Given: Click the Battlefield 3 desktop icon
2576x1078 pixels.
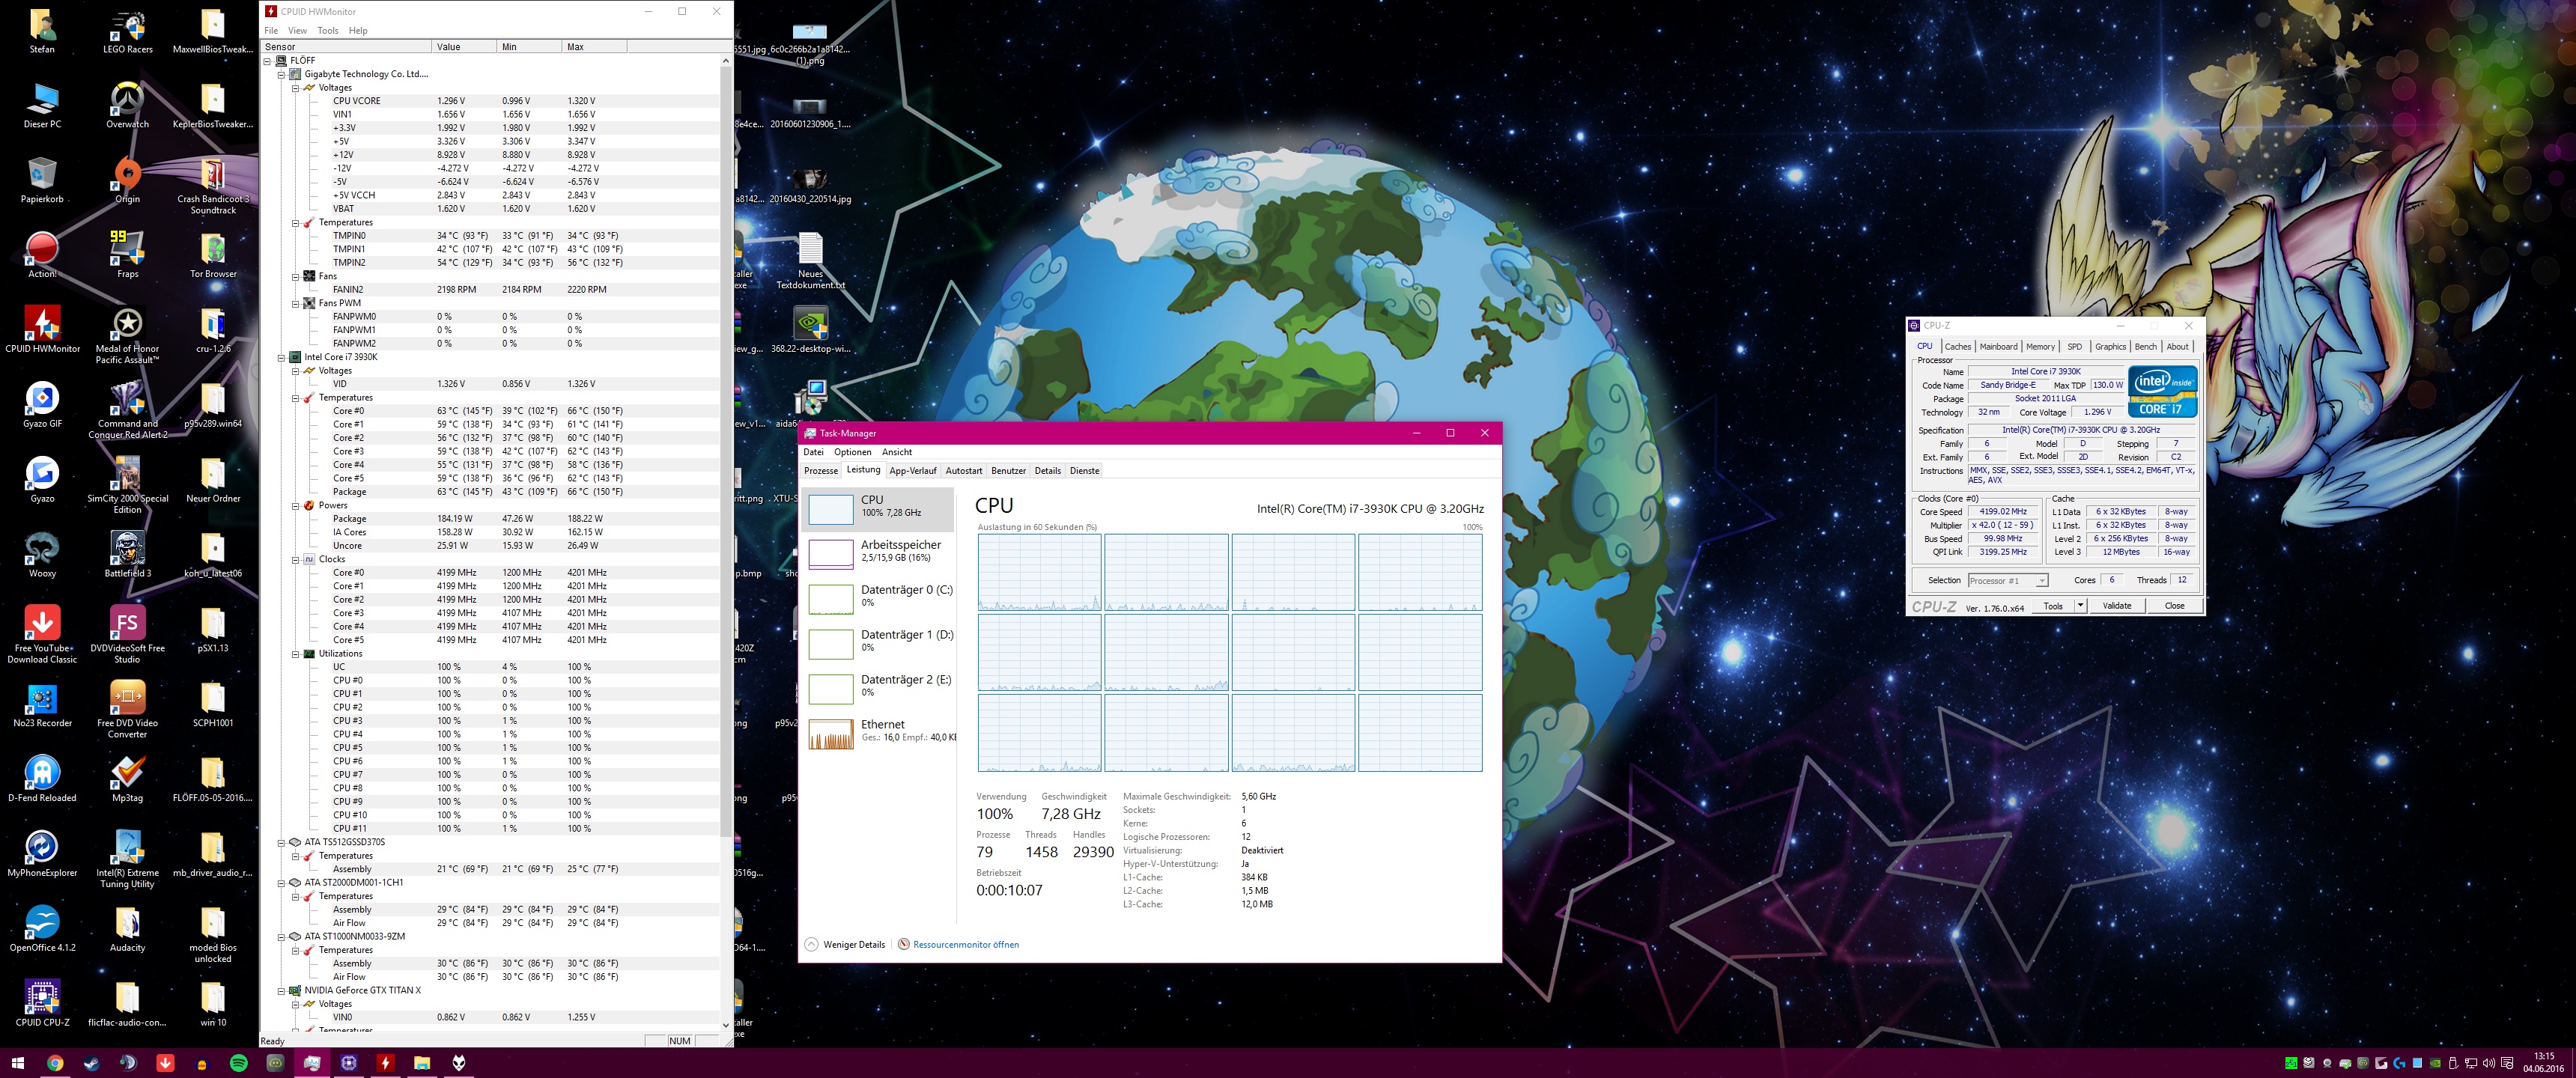Looking at the screenshot, I should (127, 548).
